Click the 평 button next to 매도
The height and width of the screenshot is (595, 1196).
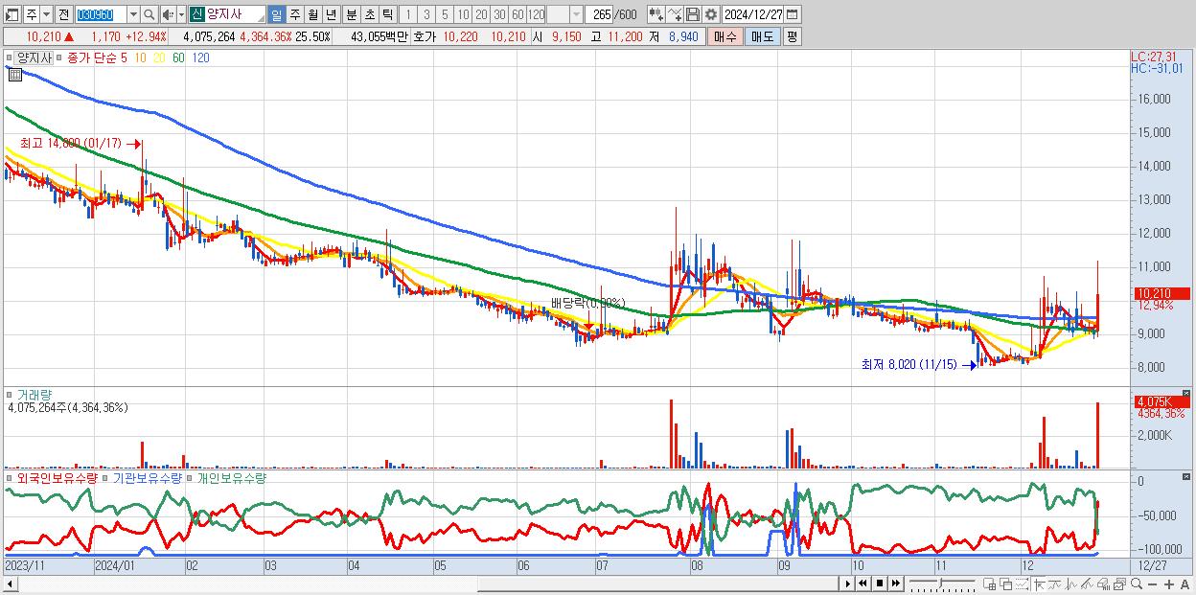click(x=792, y=36)
